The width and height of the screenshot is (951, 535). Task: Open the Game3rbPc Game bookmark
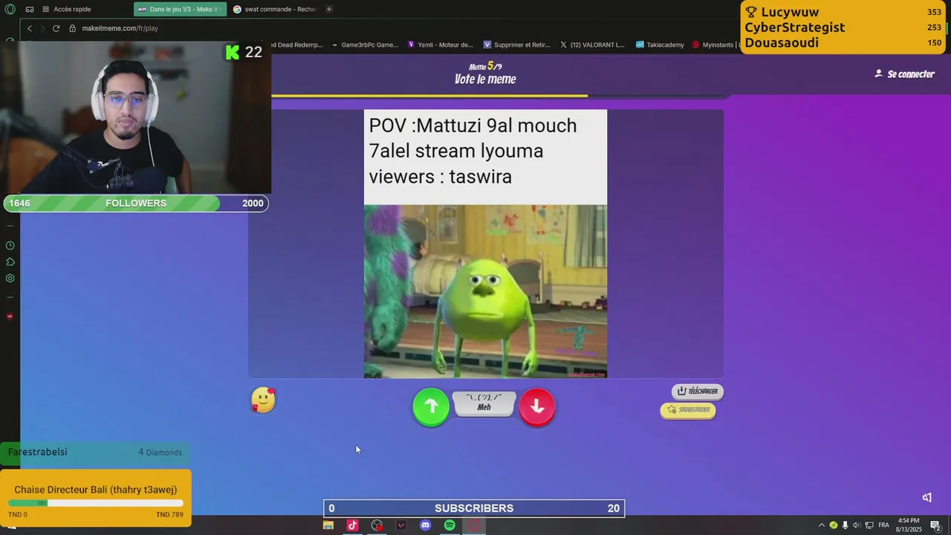click(364, 45)
